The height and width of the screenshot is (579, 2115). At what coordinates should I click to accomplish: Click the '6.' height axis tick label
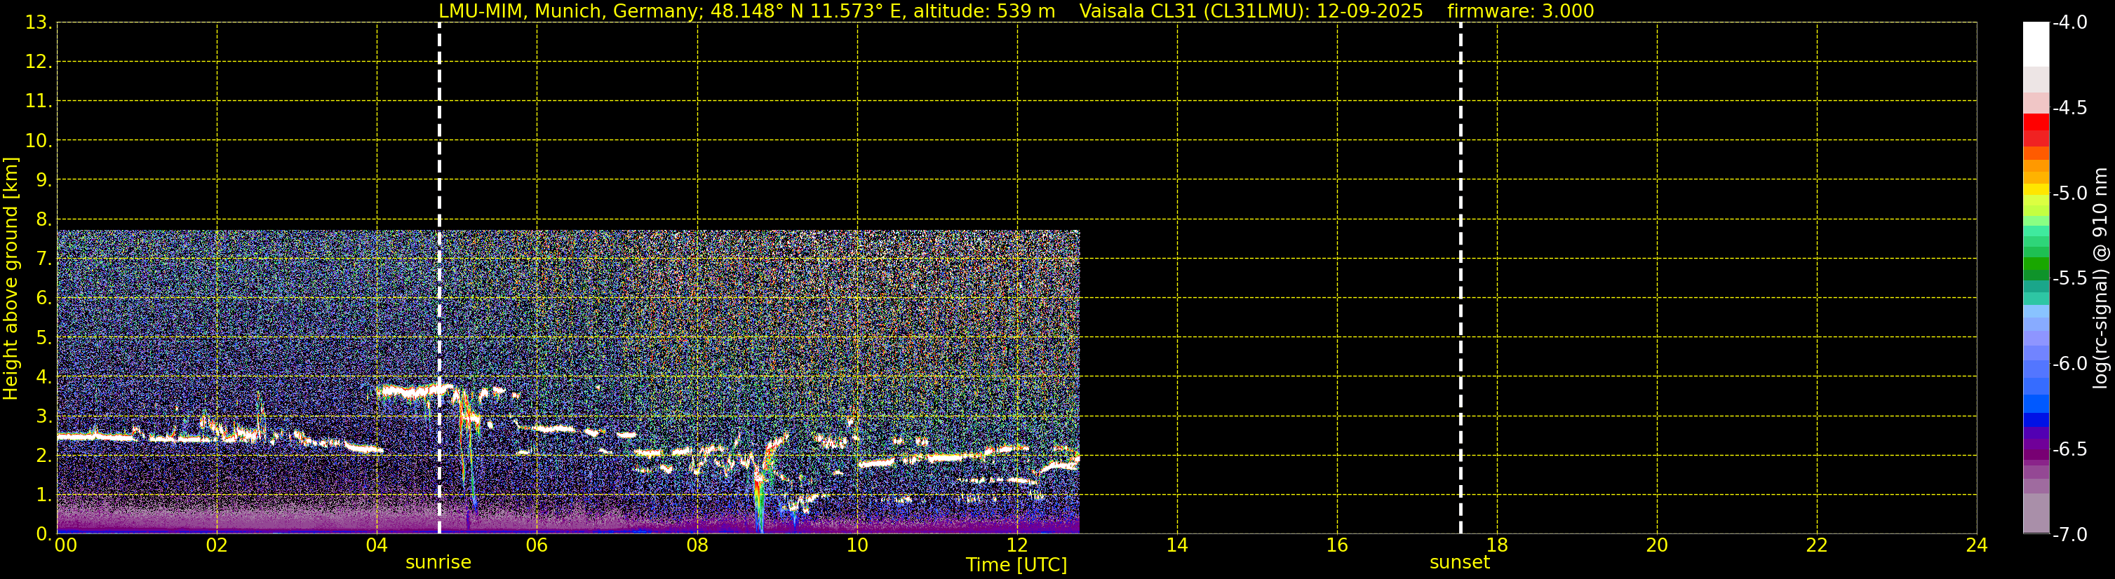43,298
